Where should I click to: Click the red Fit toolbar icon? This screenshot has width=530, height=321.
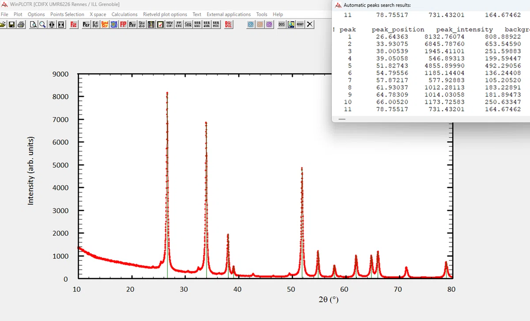click(x=74, y=24)
